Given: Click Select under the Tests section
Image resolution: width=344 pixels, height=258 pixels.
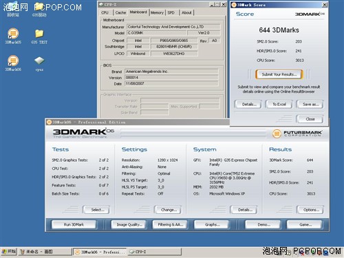Looking at the screenshot, I should [96, 210].
